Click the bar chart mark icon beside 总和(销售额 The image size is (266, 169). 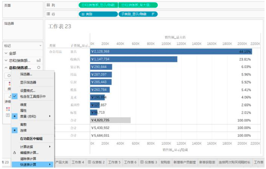pos(38,60)
